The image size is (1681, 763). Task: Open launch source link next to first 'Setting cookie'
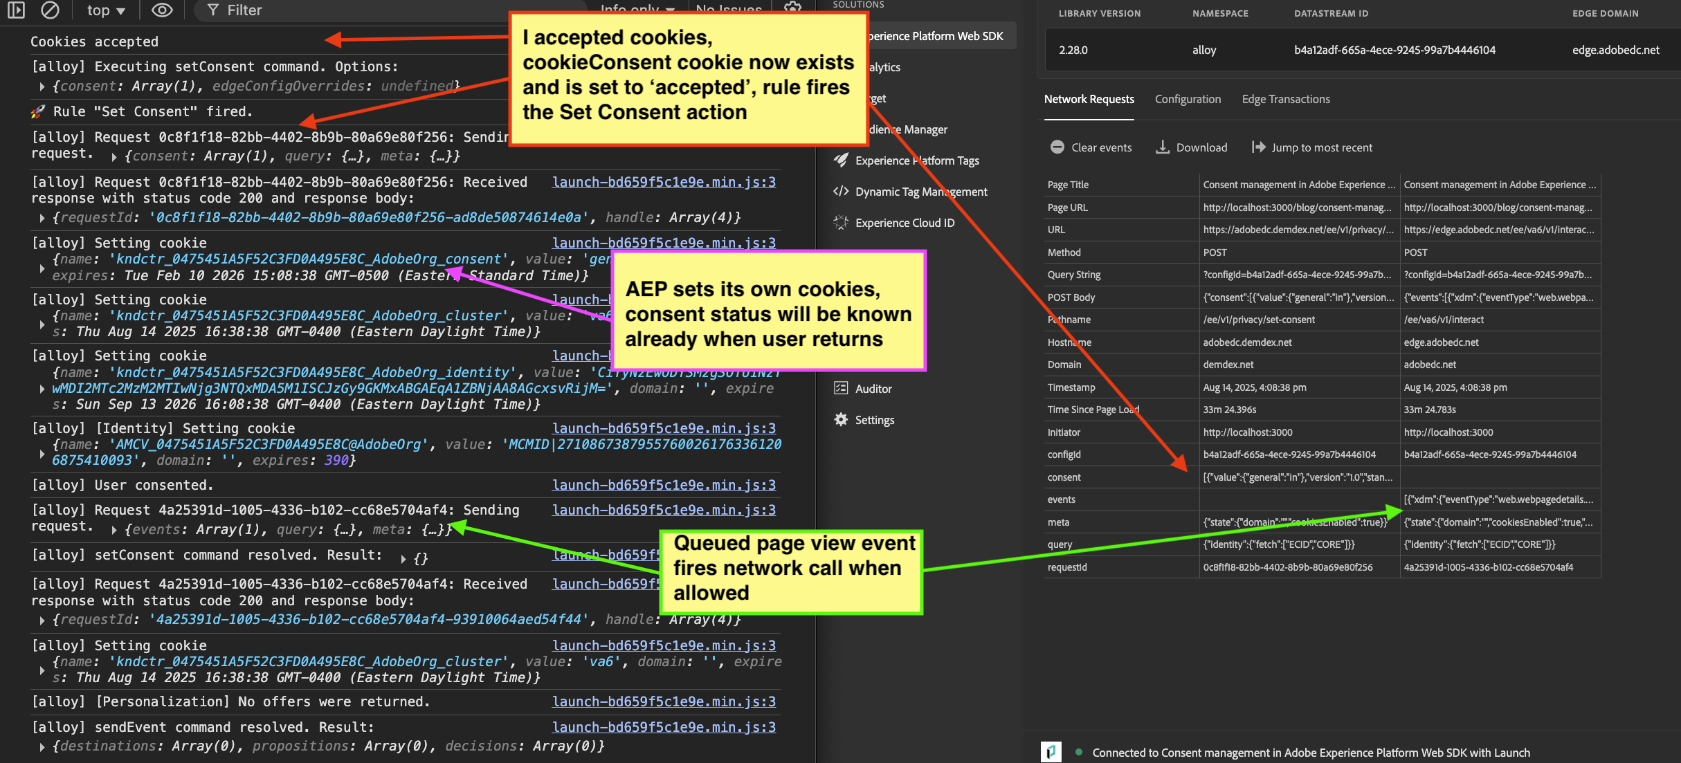point(664,243)
